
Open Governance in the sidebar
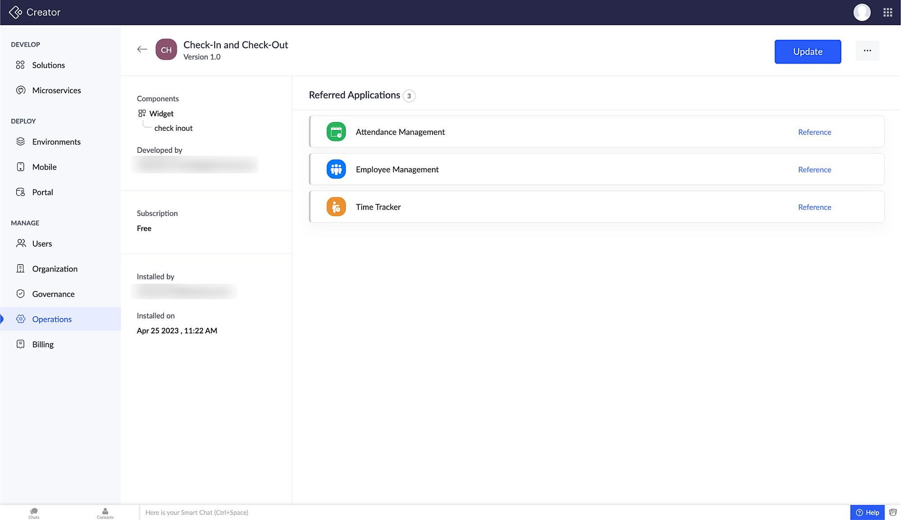[53, 294]
